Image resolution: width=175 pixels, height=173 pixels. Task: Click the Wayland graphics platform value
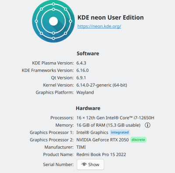[85, 92]
